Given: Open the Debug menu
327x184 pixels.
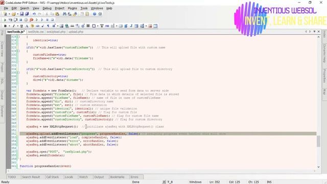Looking at the screenshot, I should 47,8.
